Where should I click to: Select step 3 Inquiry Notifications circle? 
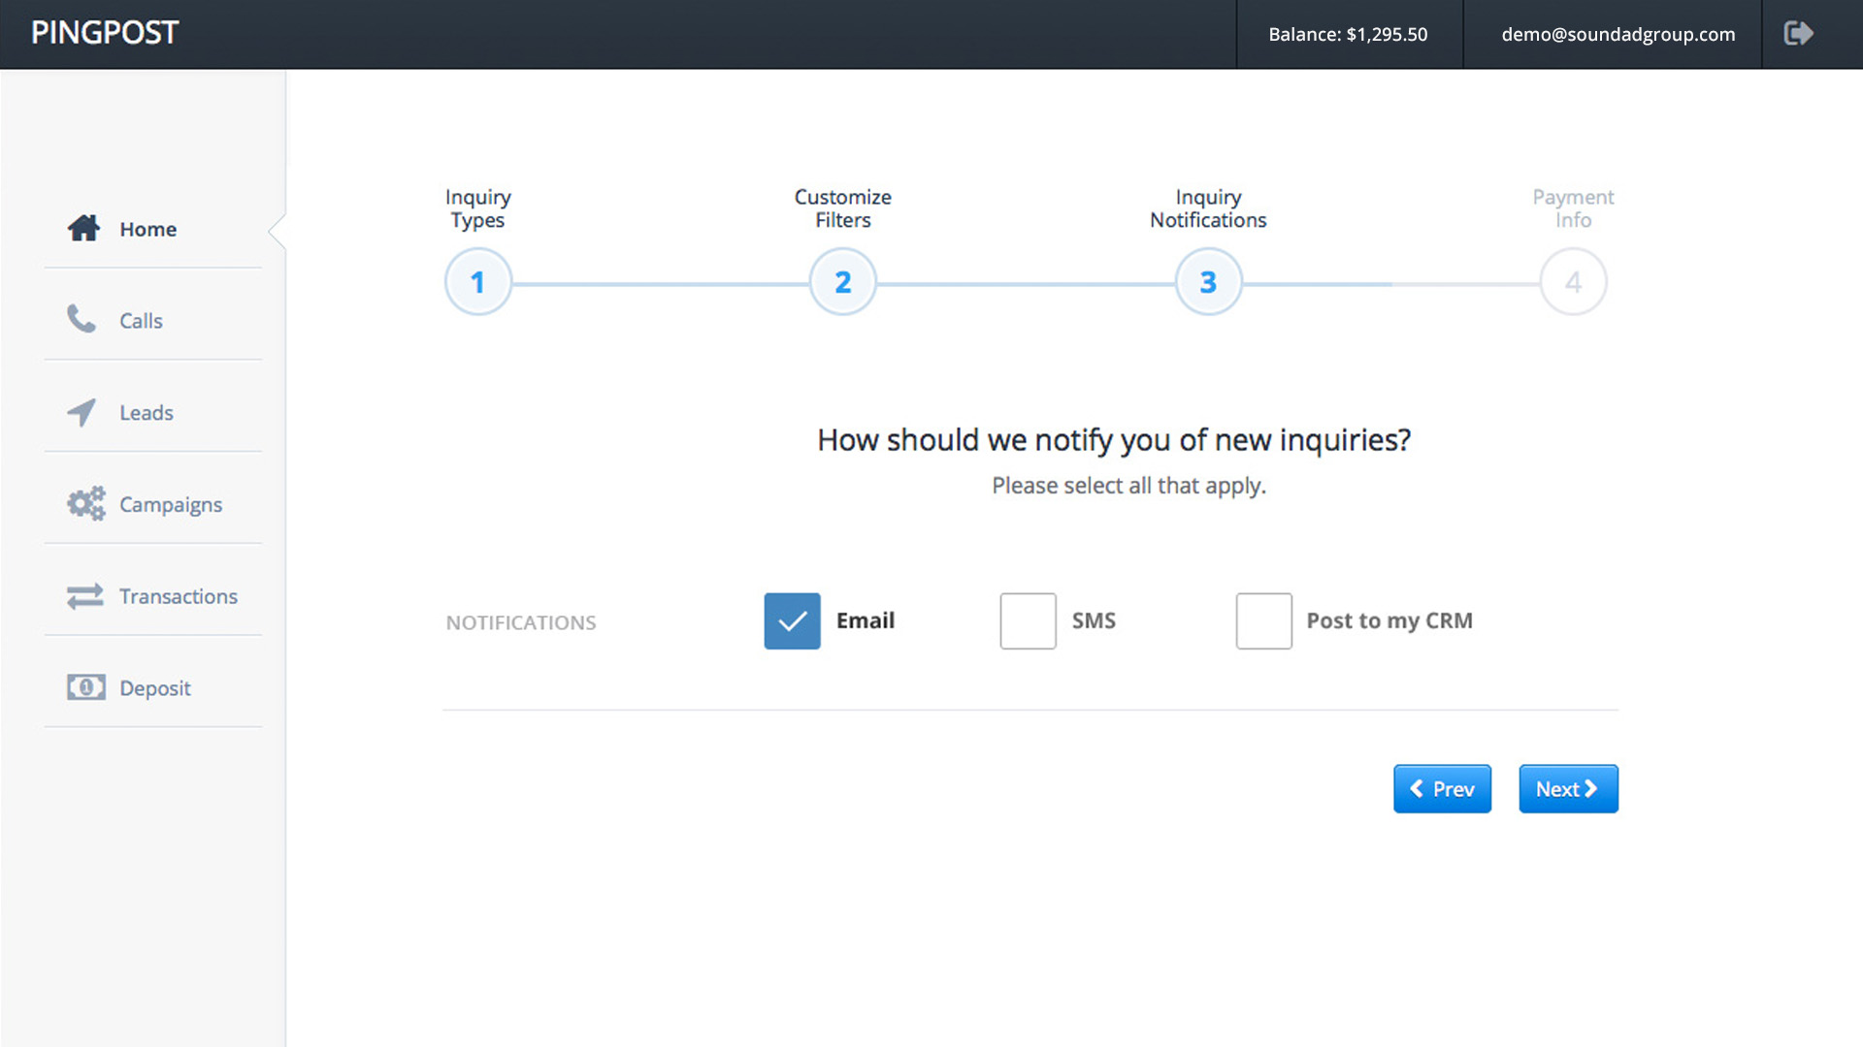(x=1208, y=282)
